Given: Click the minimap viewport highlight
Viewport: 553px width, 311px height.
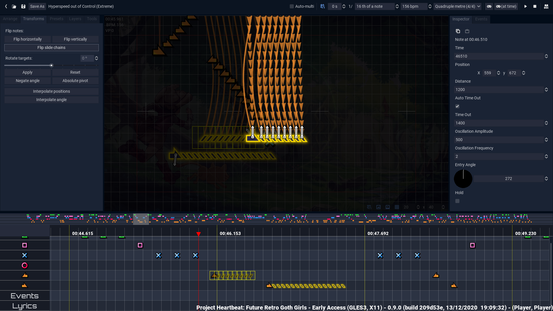Looking at the screenshot, I should pyautogui.click(x=141, y=219).
